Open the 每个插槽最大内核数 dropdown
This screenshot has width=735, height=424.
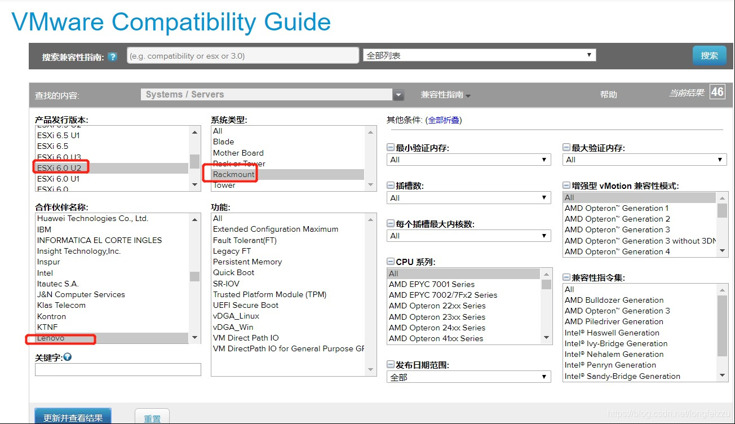pyautogui.click(x=469, y=236)
